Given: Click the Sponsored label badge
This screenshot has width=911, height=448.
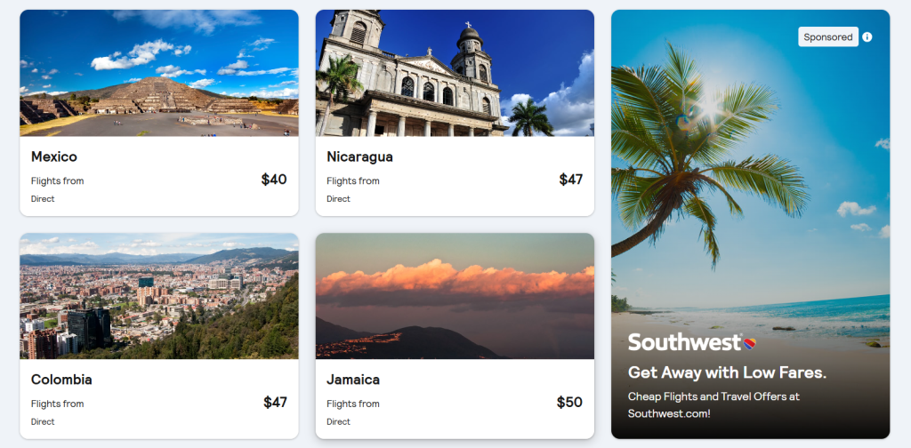Looking at the screenshot, I should (x=827, y=37).
